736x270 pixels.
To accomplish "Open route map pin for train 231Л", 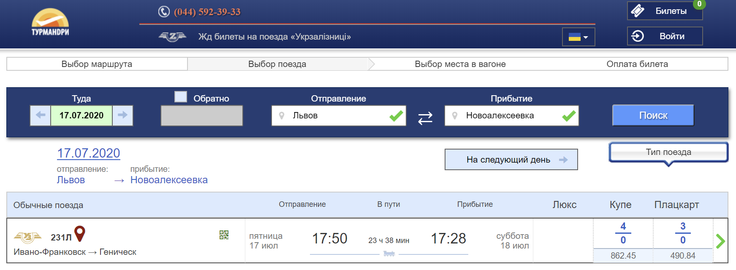I will tap(80, 233).
